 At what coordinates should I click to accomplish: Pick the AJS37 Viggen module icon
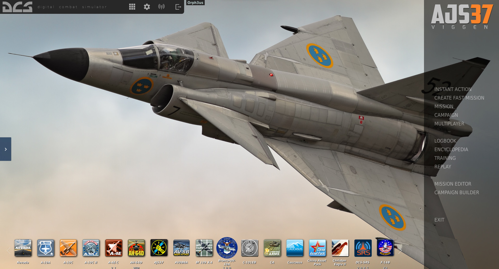(x=159, y=248)
